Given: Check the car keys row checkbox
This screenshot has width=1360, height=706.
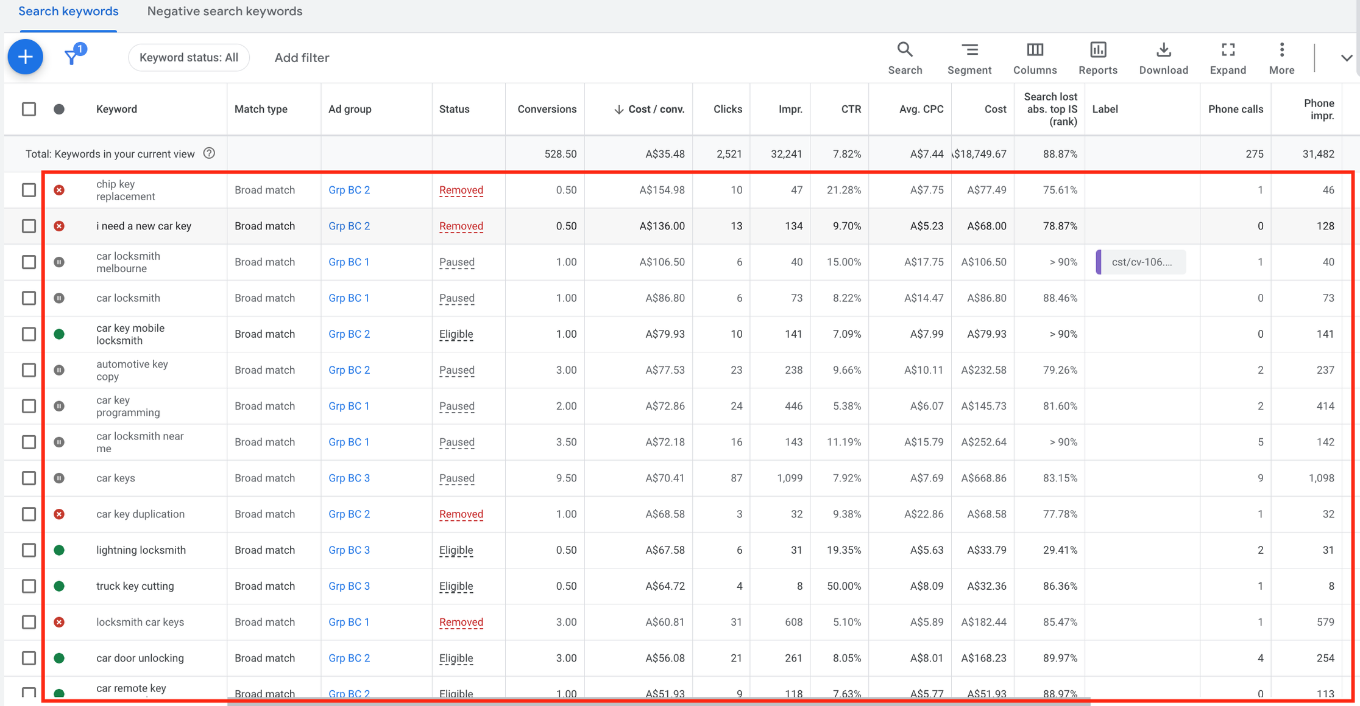Looking at the screenshot, I should click(x=29, y=478).
